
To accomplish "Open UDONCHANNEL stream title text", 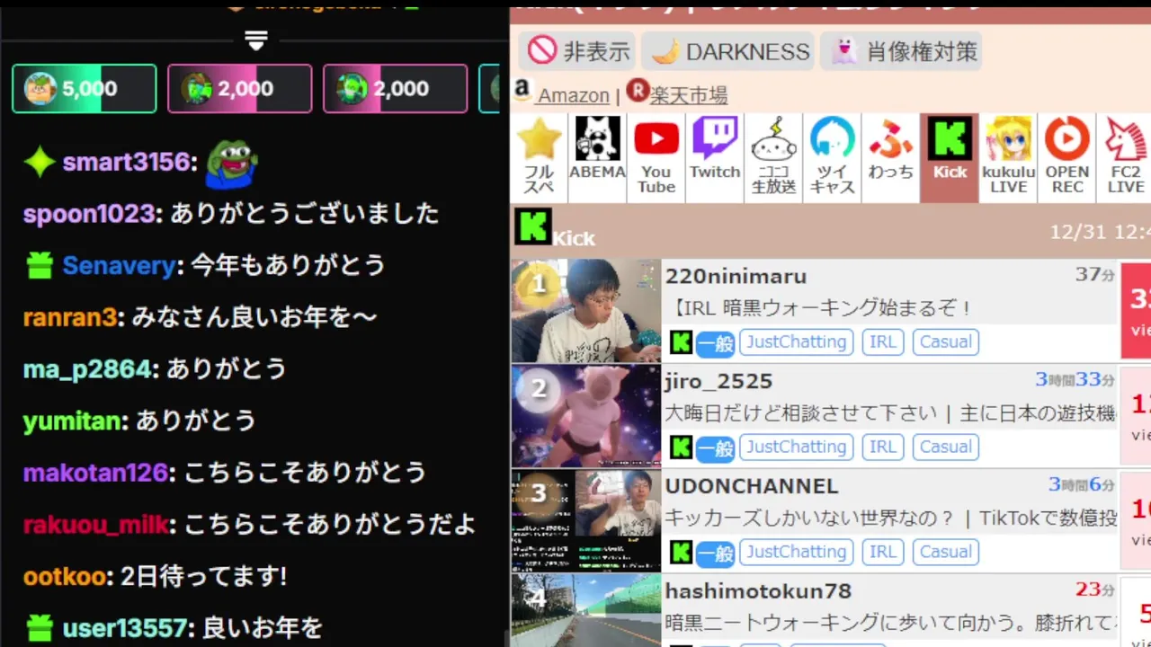I will coord(891,518).
